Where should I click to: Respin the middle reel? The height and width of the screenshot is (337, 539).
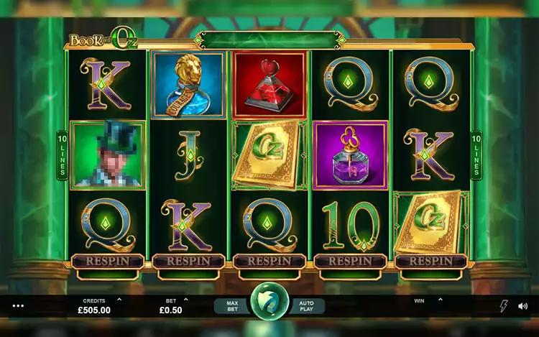(269, 262)
